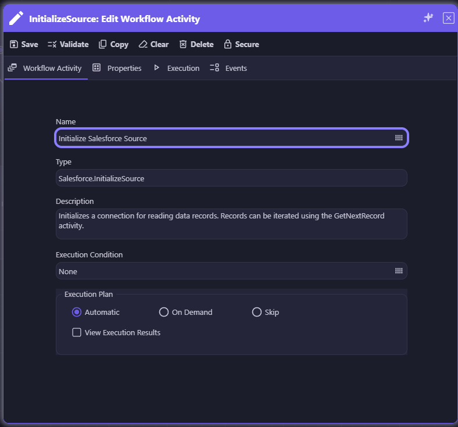Click the Secure button label

[247, 44]
